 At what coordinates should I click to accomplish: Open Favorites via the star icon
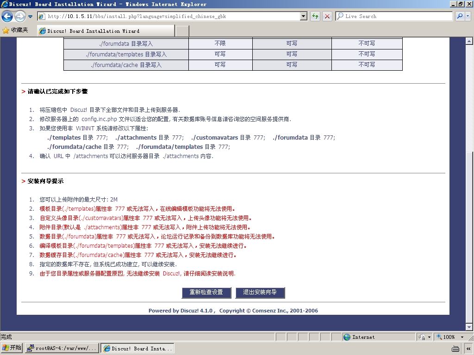[6, 30]
